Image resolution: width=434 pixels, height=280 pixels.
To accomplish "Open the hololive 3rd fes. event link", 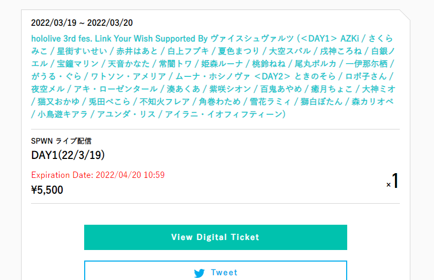I will [213, 76].
